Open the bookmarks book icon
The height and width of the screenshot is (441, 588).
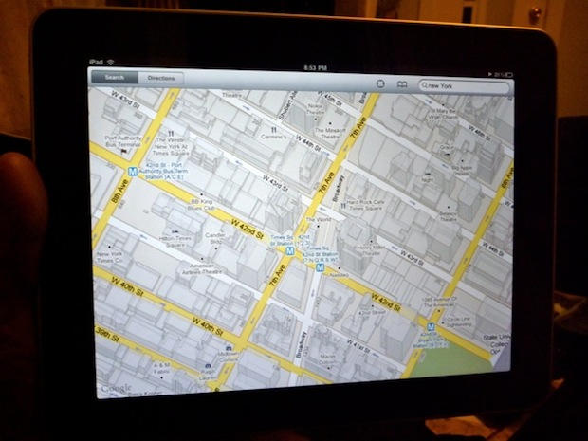click(x=402, y=85)
